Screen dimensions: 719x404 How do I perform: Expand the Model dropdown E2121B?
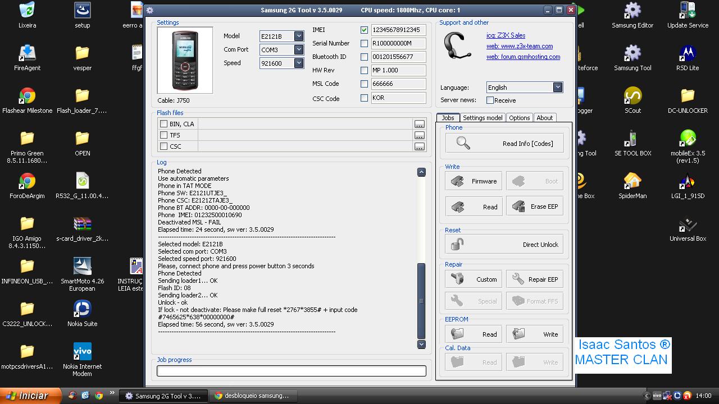[299, 36]
